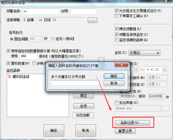The image size is (173, 140).
Task: Enable 下单需手工确认 checkbox
Action: (116, 16)
